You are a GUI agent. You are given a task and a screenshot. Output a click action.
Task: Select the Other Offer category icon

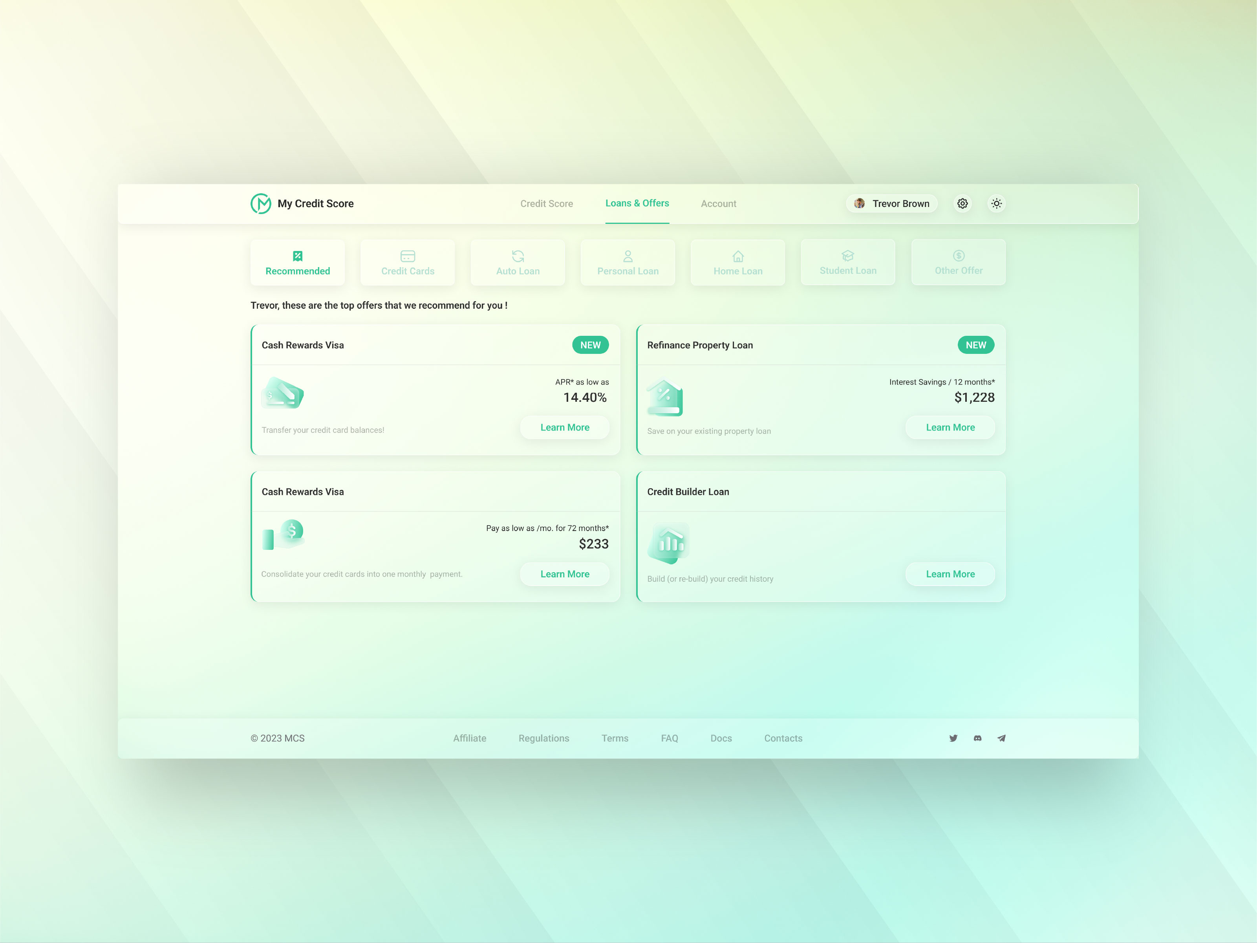click(x=958, y=256)
